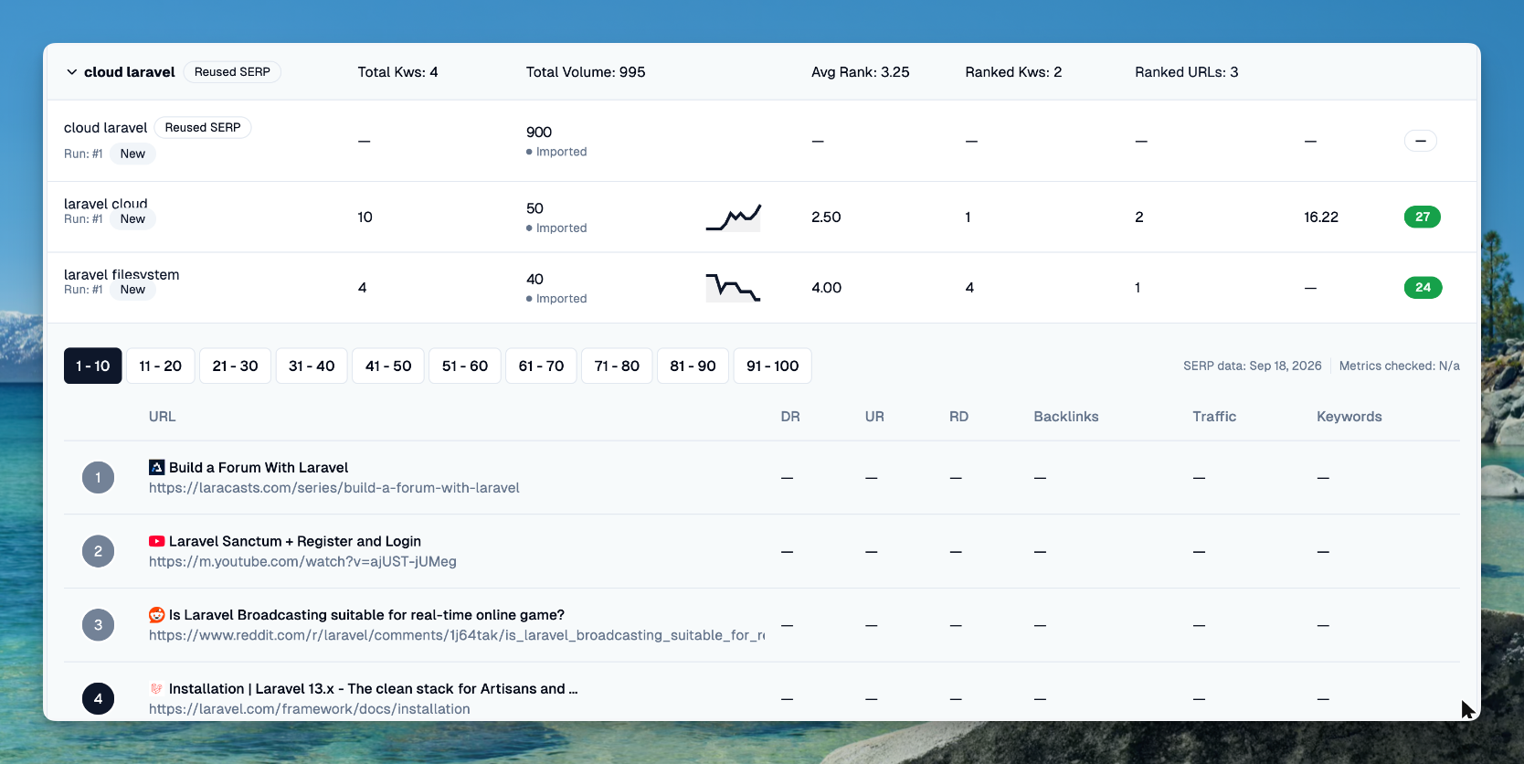The image size is (1524, 764).
Task: Show results 1 - 10
Action: 93,366
